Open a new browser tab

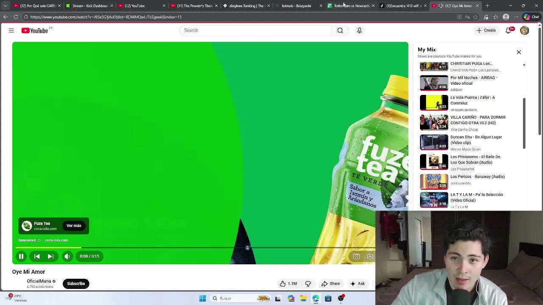coord(487,6)
